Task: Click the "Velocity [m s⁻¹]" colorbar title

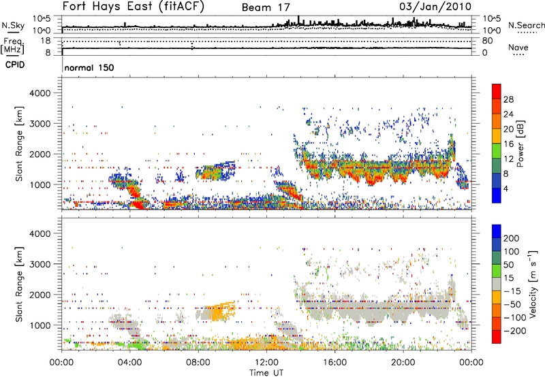Action: [x=533, y=284]
